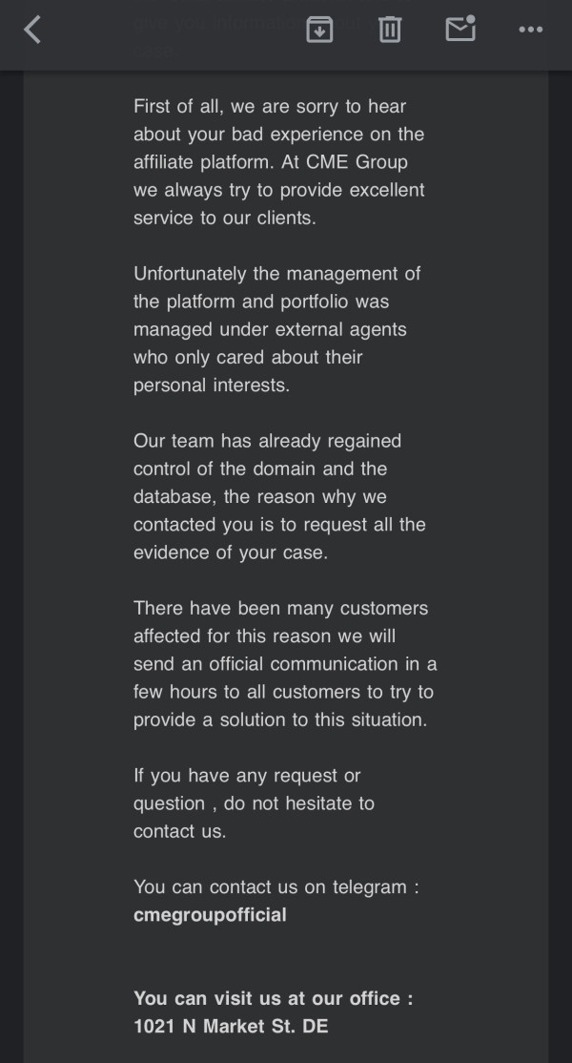The width and height of the screenshot is (572, 1063).
Task: Tap the telegram handle cmegroupofficial
Action: [x=210, y=914]
